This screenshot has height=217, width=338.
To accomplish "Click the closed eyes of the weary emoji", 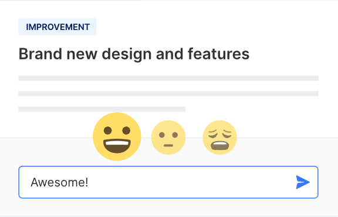I will click(220, 133).
